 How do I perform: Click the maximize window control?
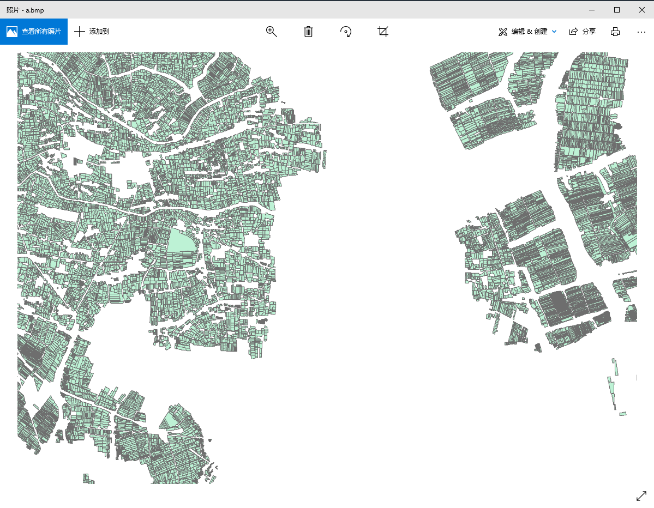[616, 9]
